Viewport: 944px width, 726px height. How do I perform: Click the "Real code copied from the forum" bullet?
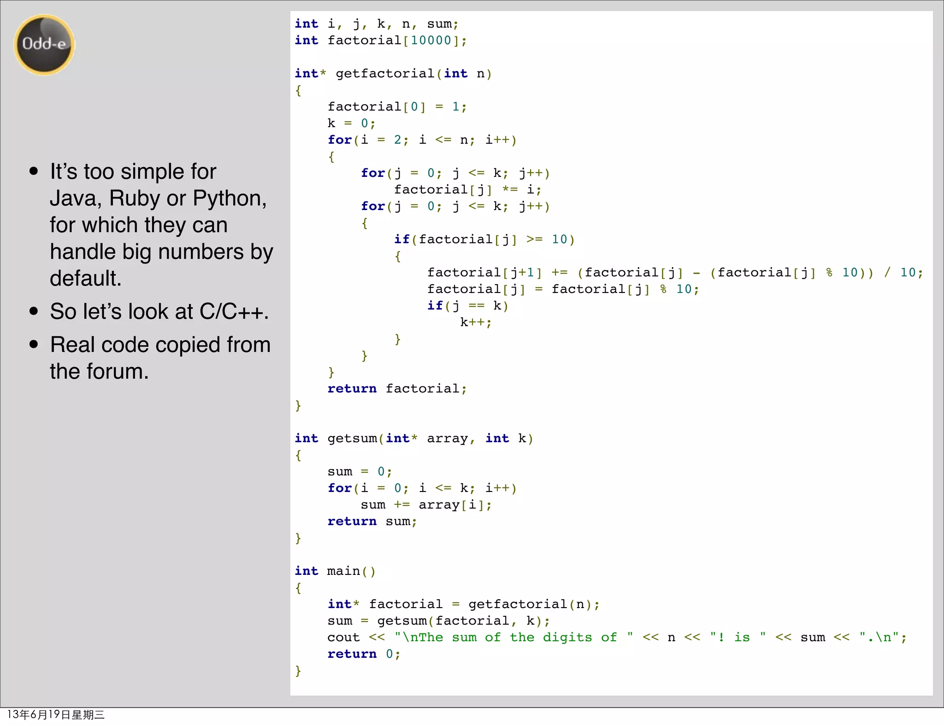click(159, 358)
